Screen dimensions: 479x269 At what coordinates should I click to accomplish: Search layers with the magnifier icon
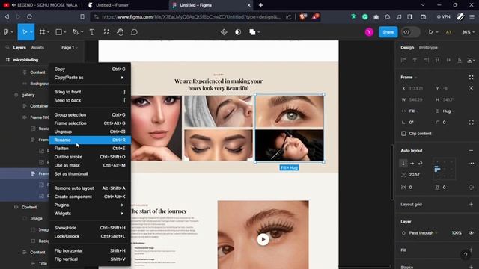pyautogui.click(x=7, y=47)
